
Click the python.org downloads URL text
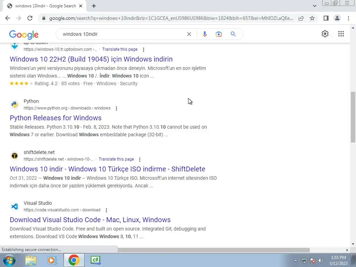point(67,108)
